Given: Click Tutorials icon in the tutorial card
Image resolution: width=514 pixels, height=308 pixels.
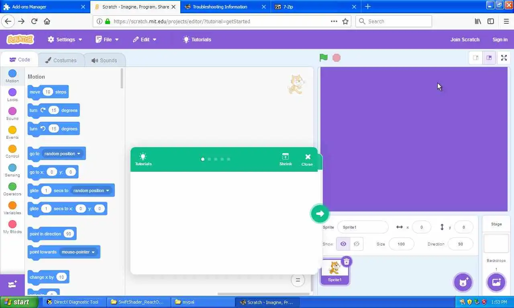Looking at the screenshot, I should (143, 159).
